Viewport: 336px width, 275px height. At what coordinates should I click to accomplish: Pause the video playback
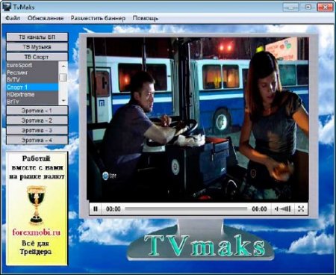96,208
